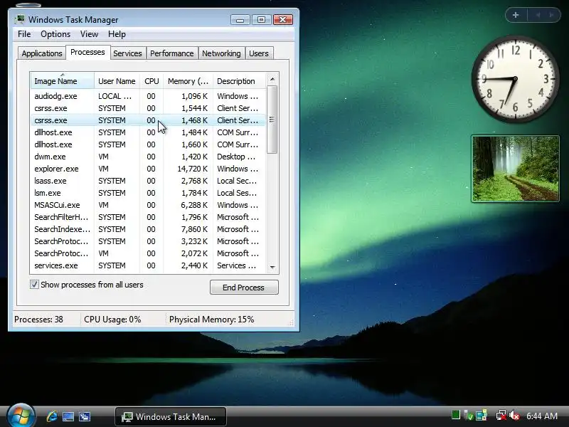This screenshot has width=569, height=427.
Task: Switch to the Performance tab
Action: (x=171, y=53)
